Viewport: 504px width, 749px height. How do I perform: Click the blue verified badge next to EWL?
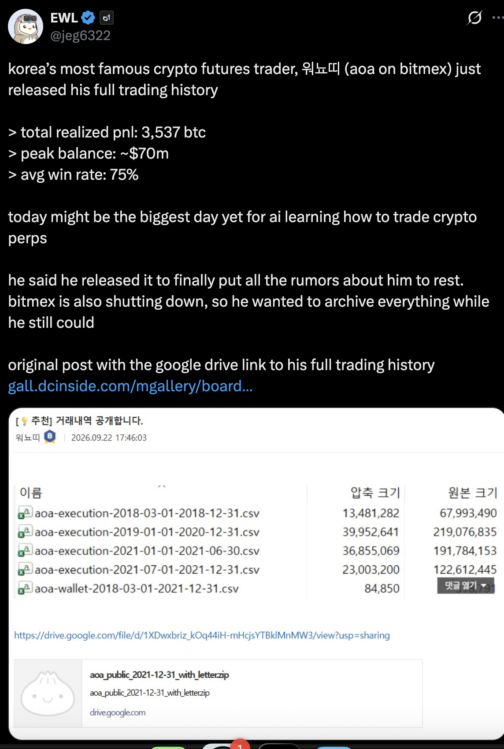click(88, 18)
